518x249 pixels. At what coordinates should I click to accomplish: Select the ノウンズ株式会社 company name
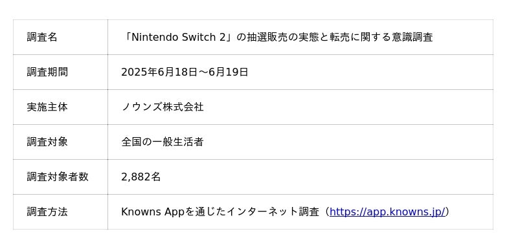click(x=163, y=107)
